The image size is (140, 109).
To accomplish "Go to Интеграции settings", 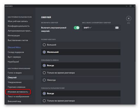I will [14, 35].
